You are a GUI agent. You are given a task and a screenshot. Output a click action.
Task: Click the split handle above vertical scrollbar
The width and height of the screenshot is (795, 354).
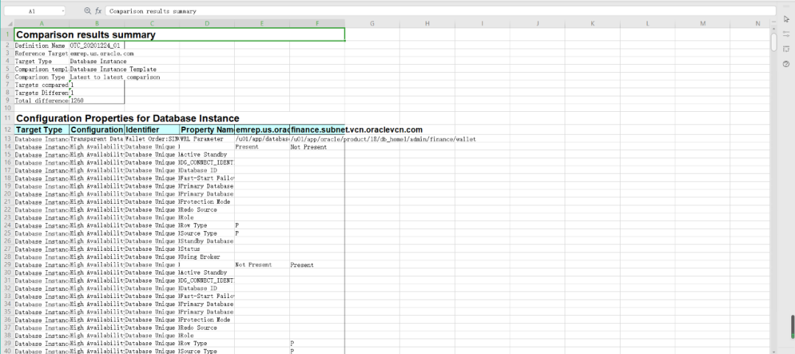point(774,22)
